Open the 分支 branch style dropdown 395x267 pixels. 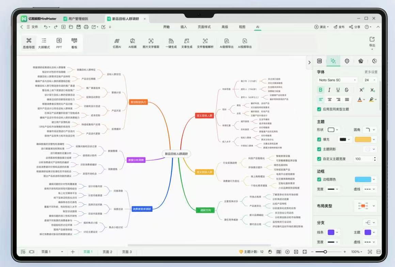click(x=370, y=222)
